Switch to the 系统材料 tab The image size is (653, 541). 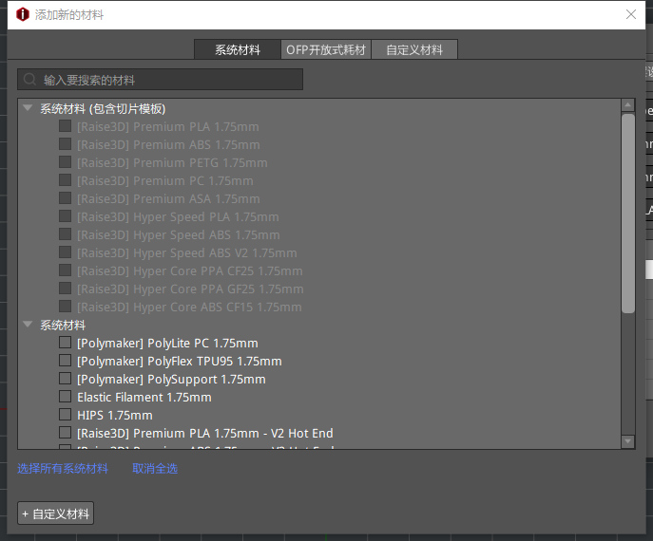pos(237,49)
